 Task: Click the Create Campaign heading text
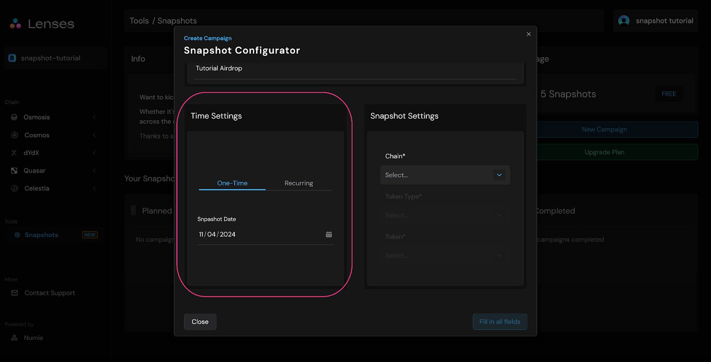208,38
